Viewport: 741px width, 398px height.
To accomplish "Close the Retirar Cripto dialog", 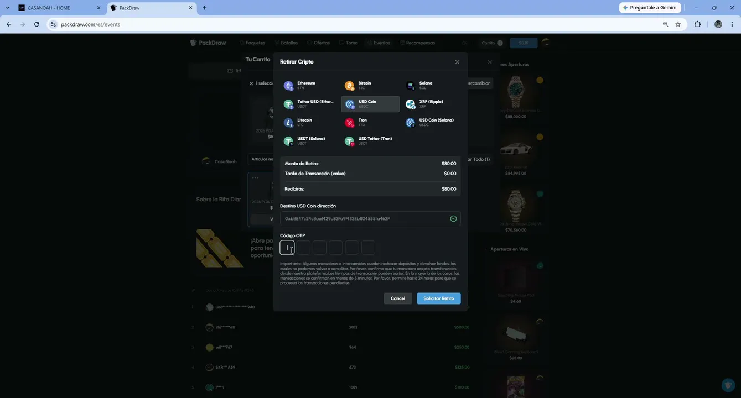I will [x=457, y=62].
